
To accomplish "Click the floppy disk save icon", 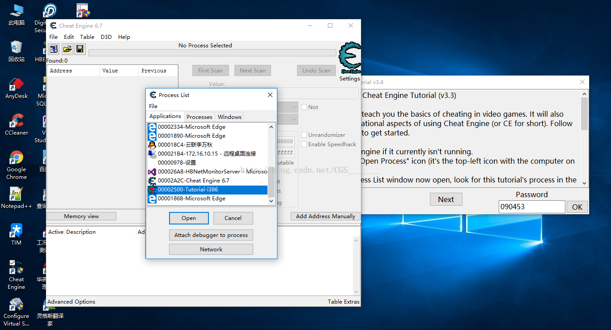I will [x=80, y=49].
